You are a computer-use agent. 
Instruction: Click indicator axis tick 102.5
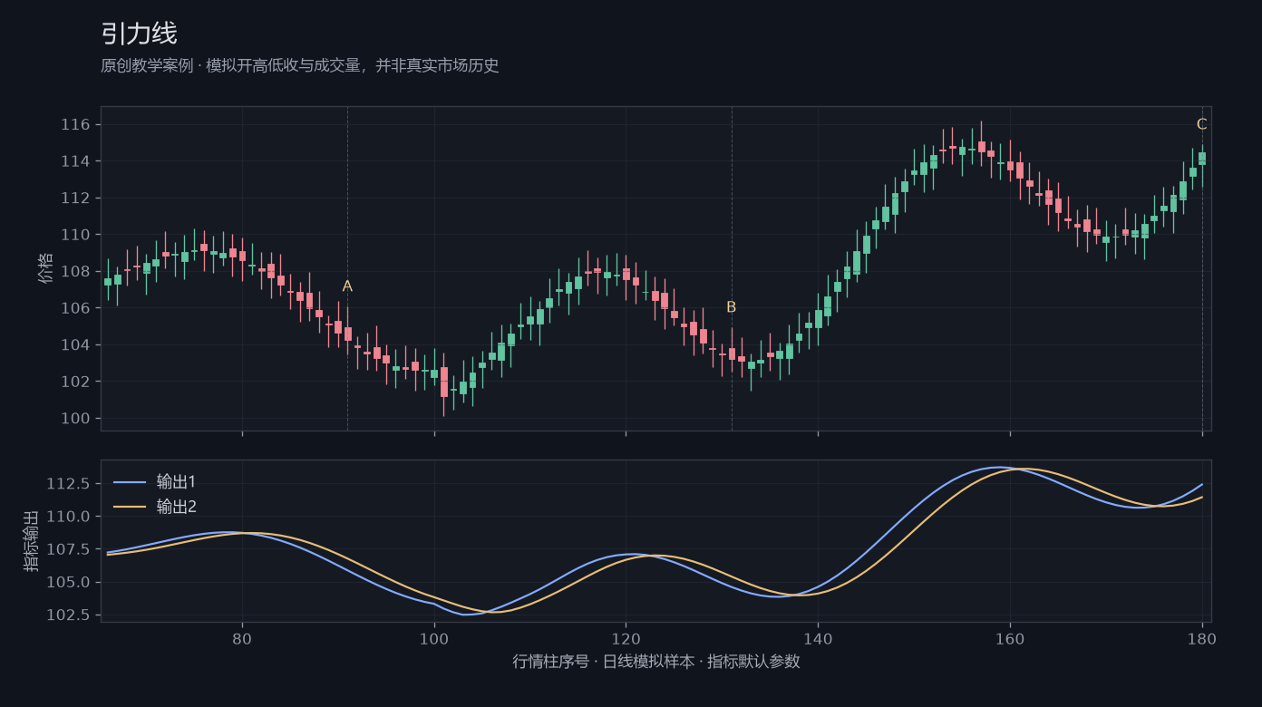pos(68,615)
